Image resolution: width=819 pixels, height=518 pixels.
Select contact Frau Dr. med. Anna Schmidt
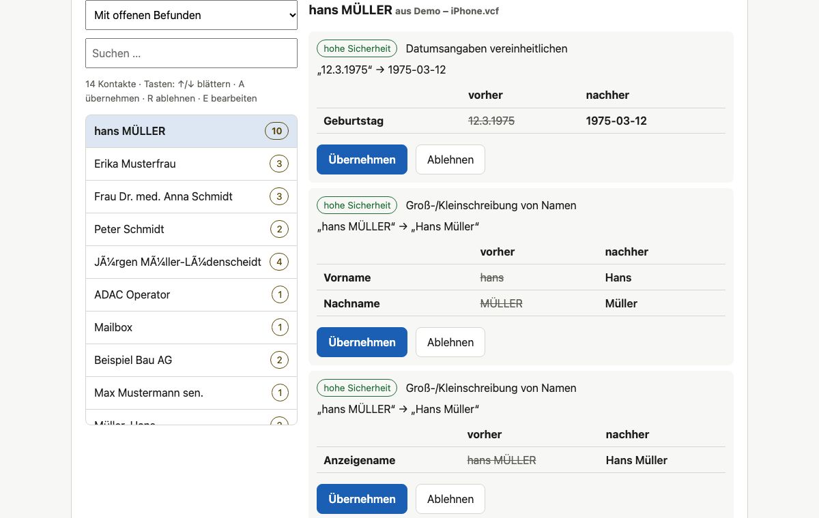point(191,197)
